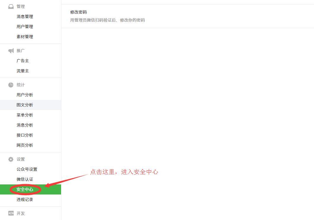This screenshot has height=220, width=314.
Task: Click the 推广 section label
Action: tap(21, 51)
